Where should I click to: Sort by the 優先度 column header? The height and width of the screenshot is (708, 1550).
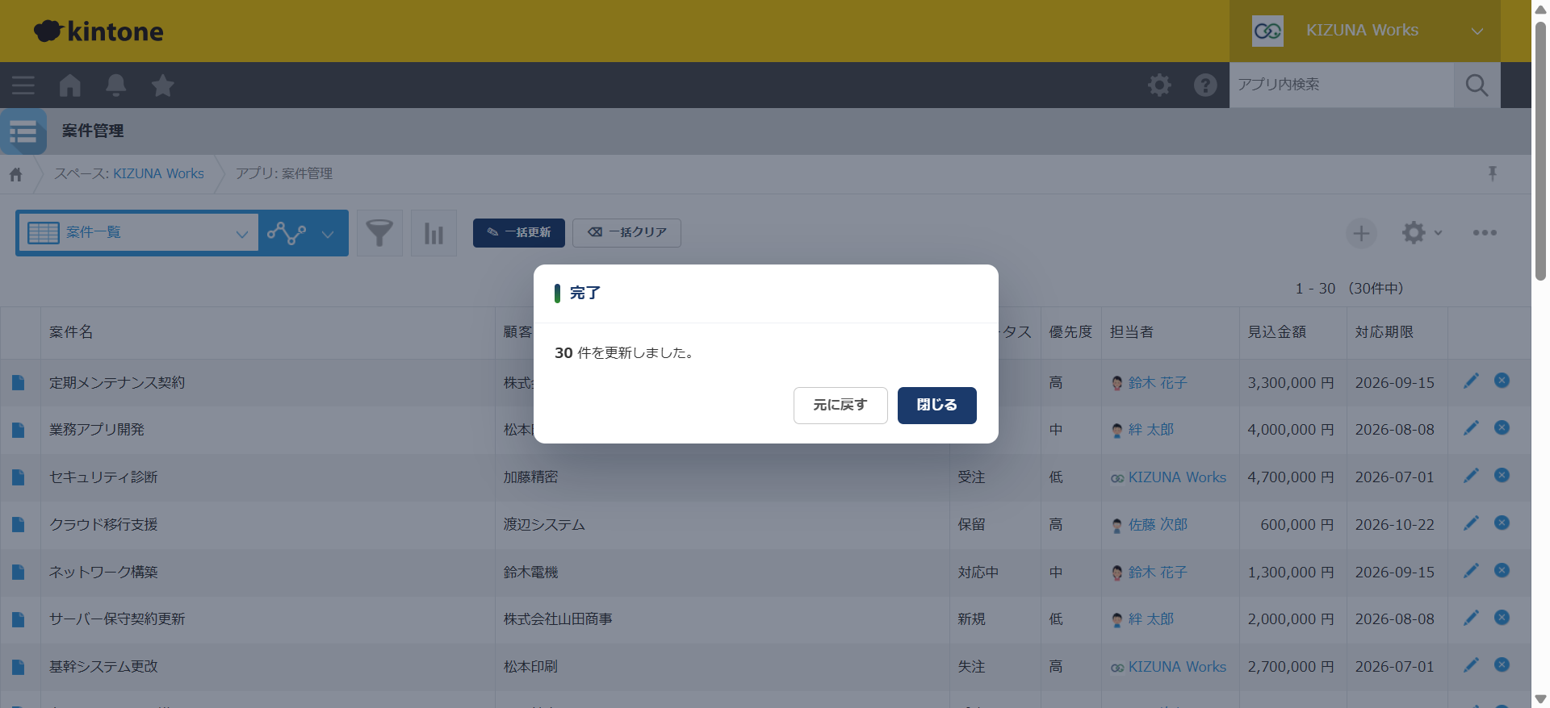(1070, 332)
